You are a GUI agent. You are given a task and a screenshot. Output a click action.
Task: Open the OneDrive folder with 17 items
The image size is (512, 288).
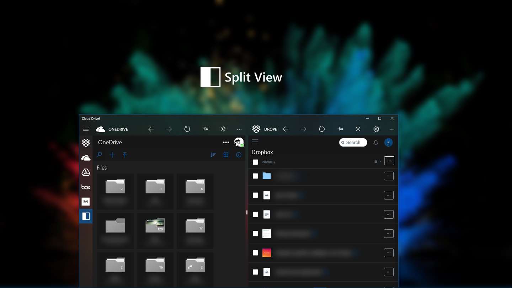pos(195,230)
